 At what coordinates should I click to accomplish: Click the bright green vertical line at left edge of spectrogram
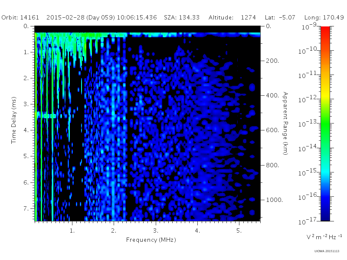click(x=36, y=127)
